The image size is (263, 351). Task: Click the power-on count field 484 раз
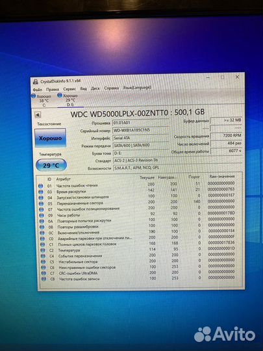pyautogui.click(x=226, y=143)
